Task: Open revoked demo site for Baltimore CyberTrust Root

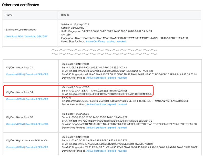Action: [121, 41]
